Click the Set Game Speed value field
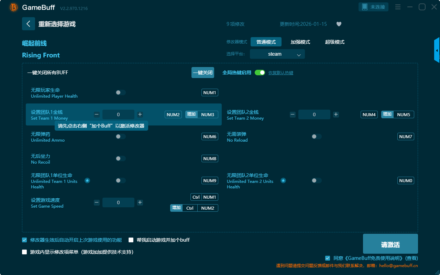This screenshot has width=440, height=275. point(118,202)
